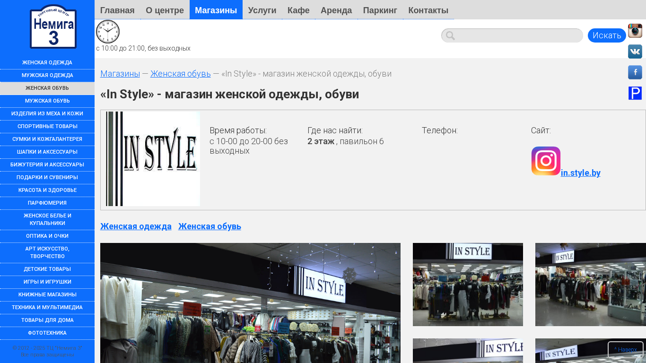This screenshot has height=363, width=646.
Task: Open the in.style.by site link
Action: coord(581,173)
